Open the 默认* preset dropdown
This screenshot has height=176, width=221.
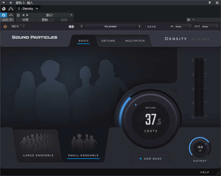pos(52,15)
